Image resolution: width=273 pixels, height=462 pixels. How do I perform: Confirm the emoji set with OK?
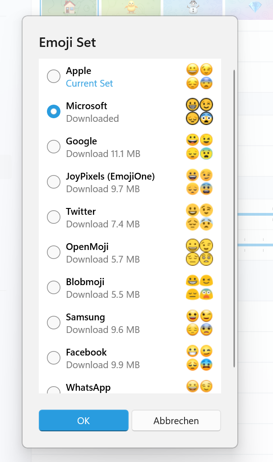coord(83,420)
